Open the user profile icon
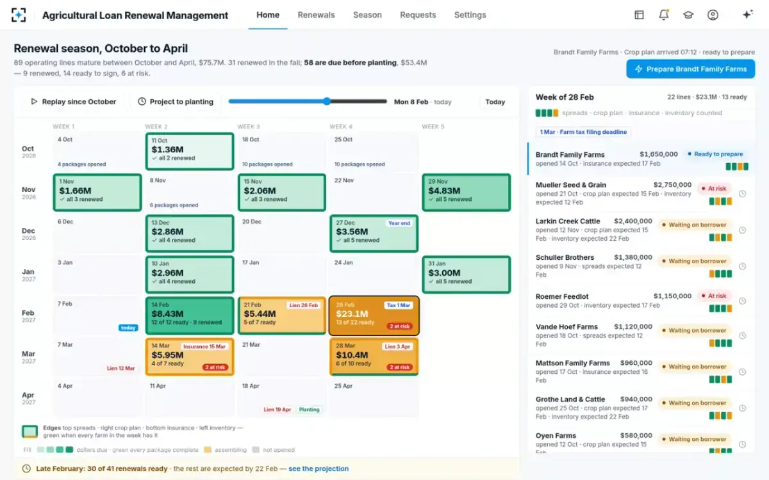This screenshot has width=769, height=480. point(713,15)
